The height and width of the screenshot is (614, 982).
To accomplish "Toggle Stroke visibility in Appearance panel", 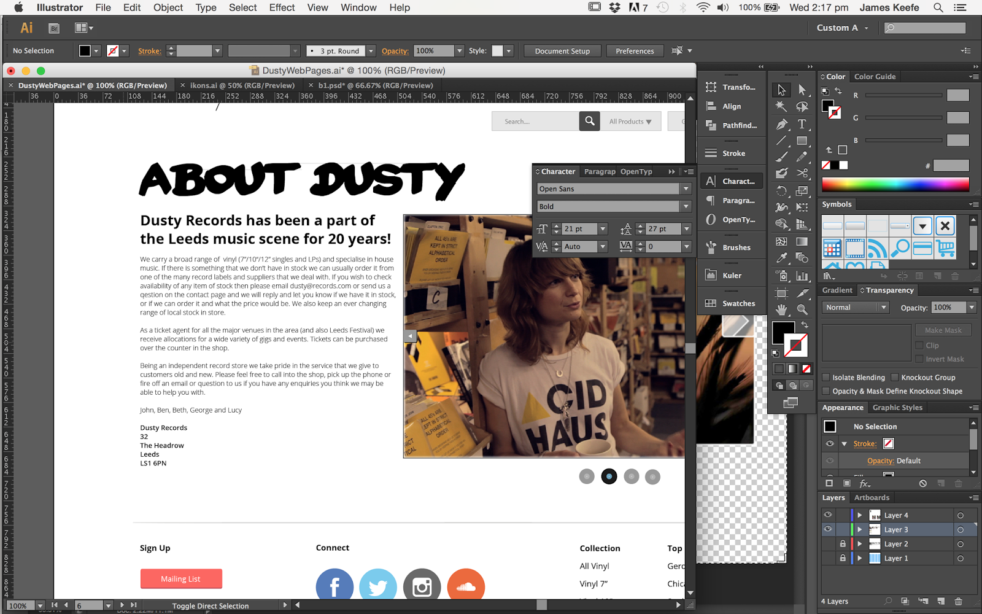I will [830, 443].
